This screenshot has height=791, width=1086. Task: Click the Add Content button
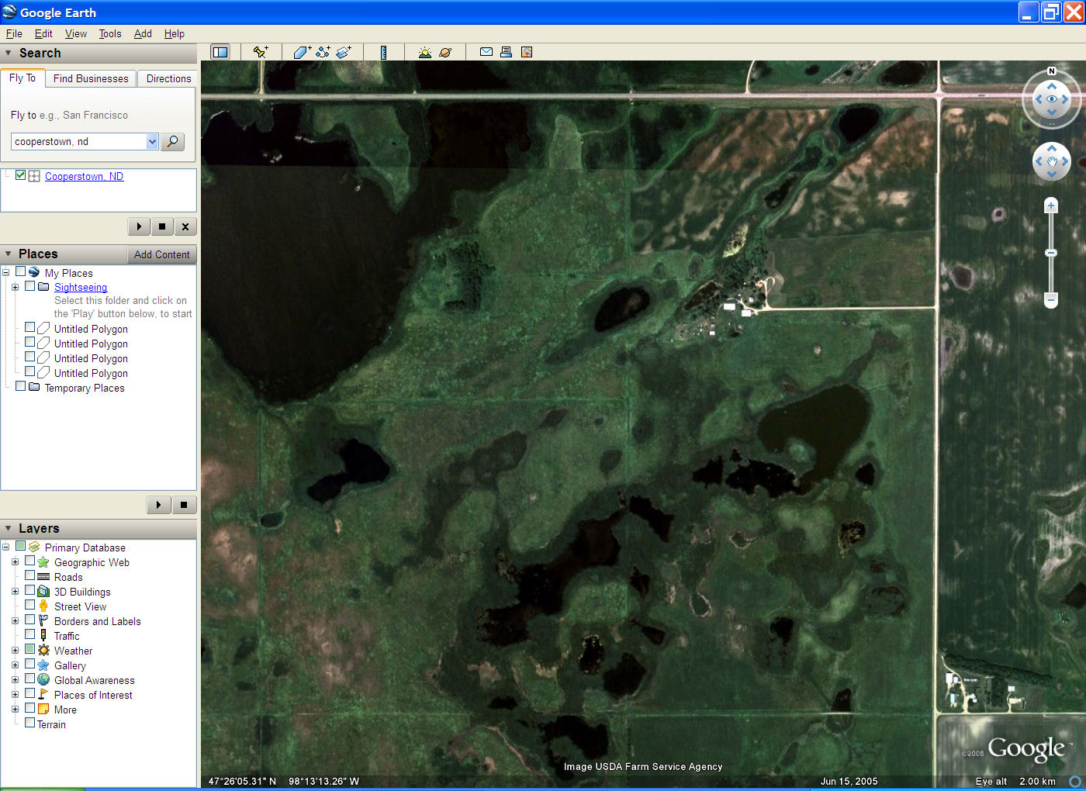[161, 254]
